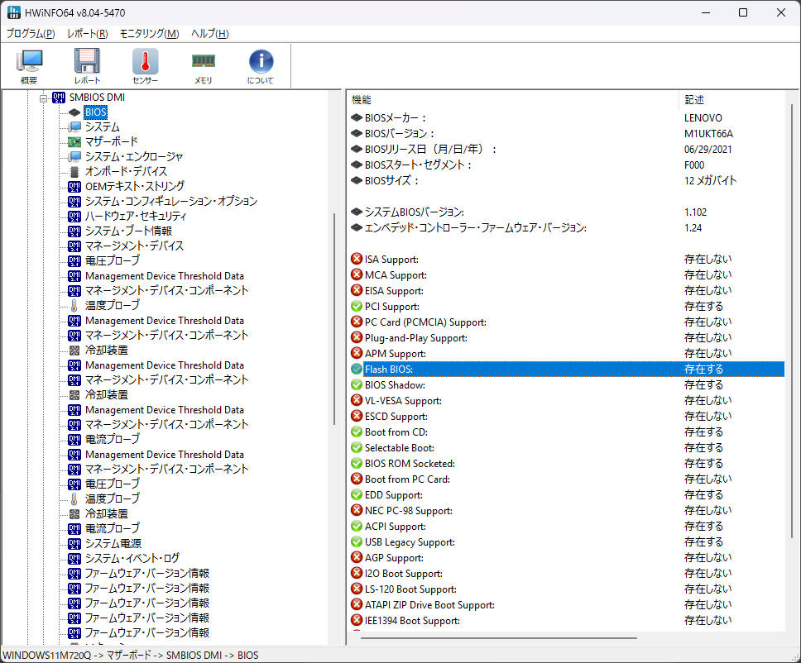
Task: Select the システム電源 tree item
Action: click(x=115, y=543)
